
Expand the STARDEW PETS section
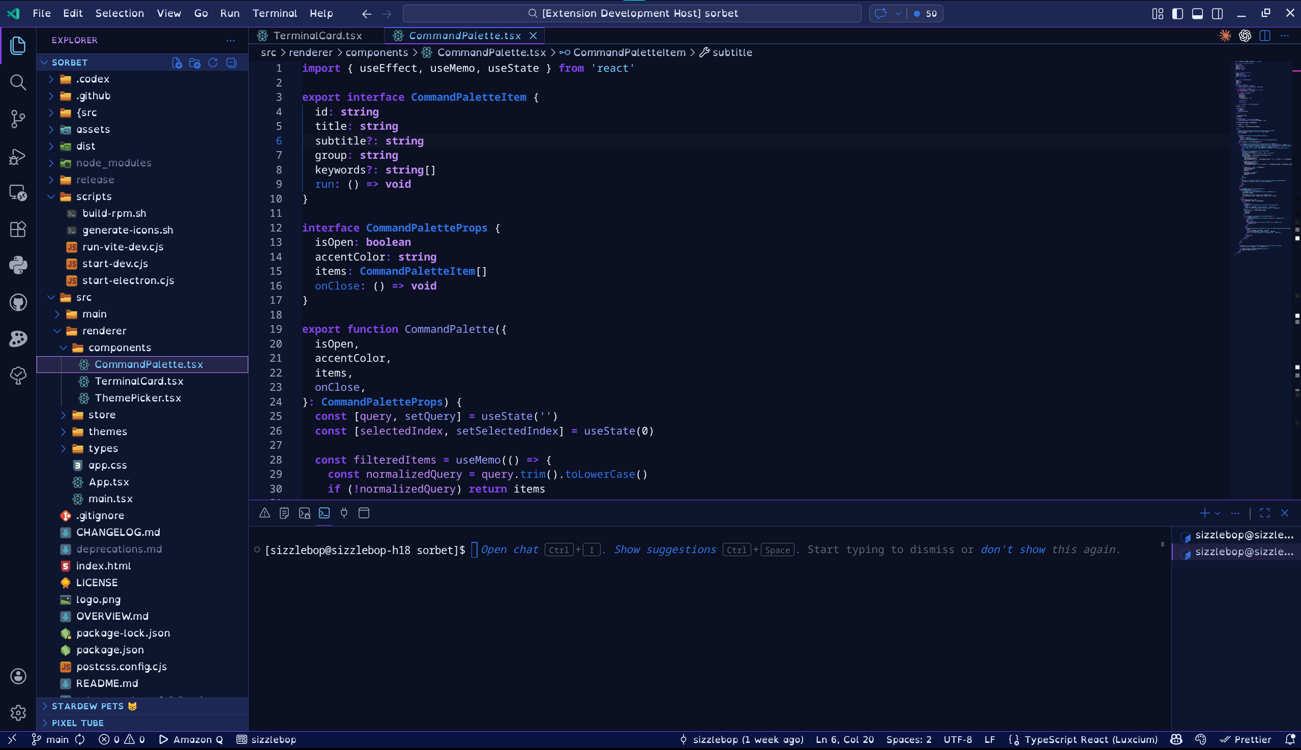[87, 706]
